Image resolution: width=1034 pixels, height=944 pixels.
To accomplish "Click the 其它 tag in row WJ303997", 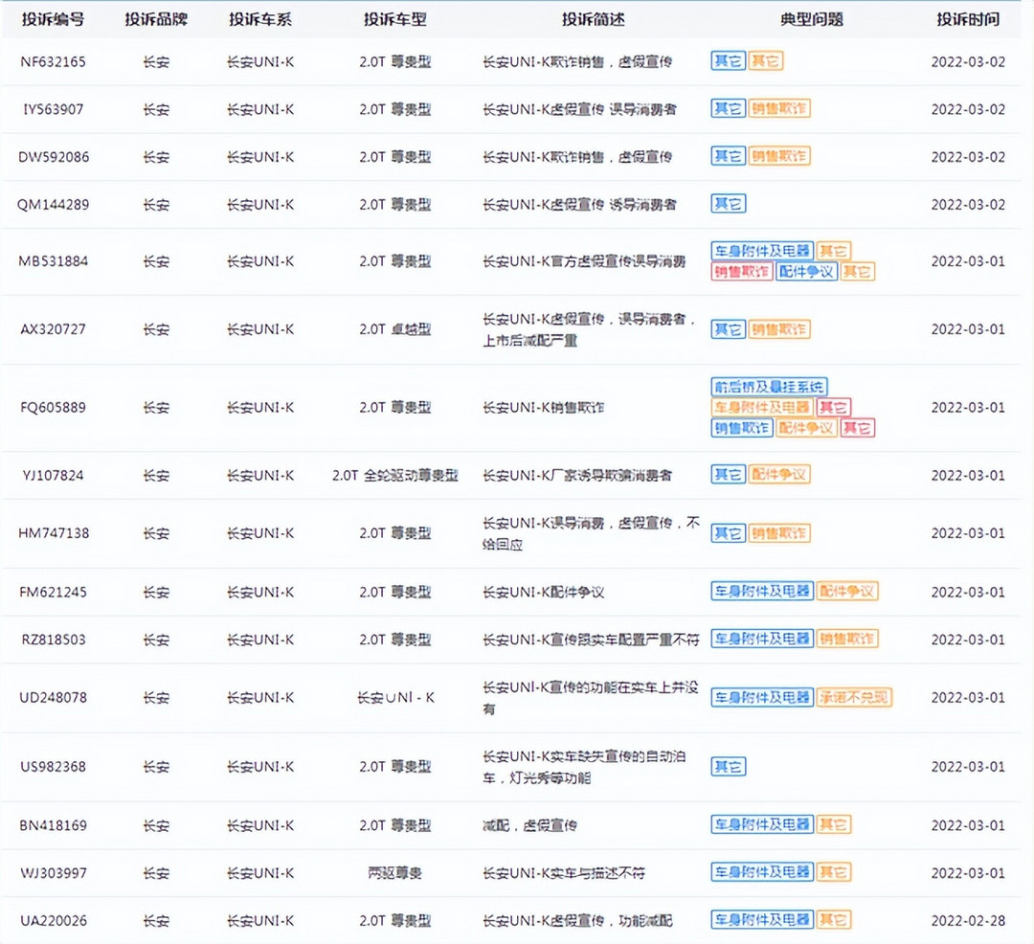I will coord(833,871).
